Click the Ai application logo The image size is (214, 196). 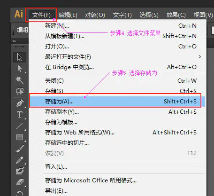tap(19, 14)
